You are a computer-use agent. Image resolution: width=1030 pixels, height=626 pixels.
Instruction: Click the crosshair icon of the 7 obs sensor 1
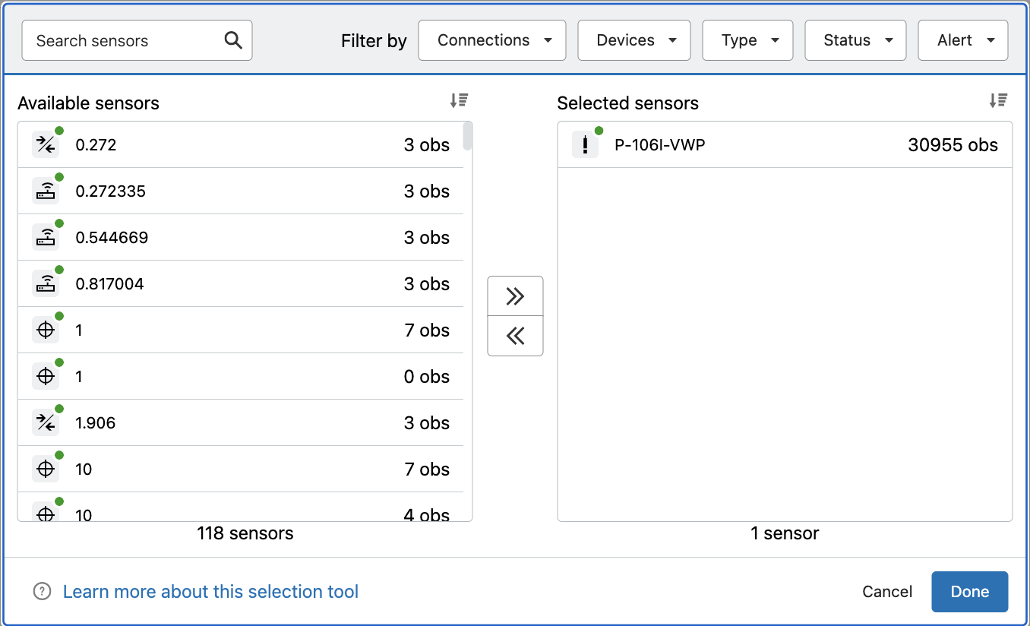click(x=46, y=330)
